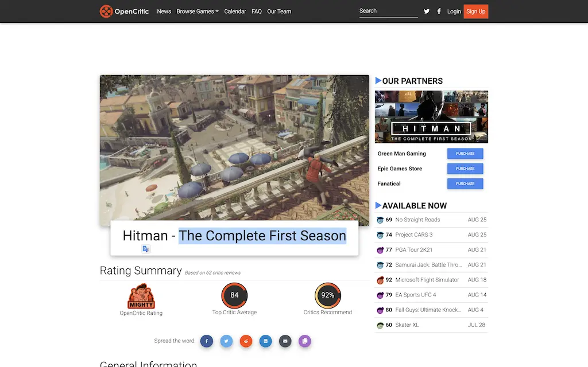Share on Twitter via the spread-the-word icon
The width and height of the screenshot is (588, 367).
point(226,341)
